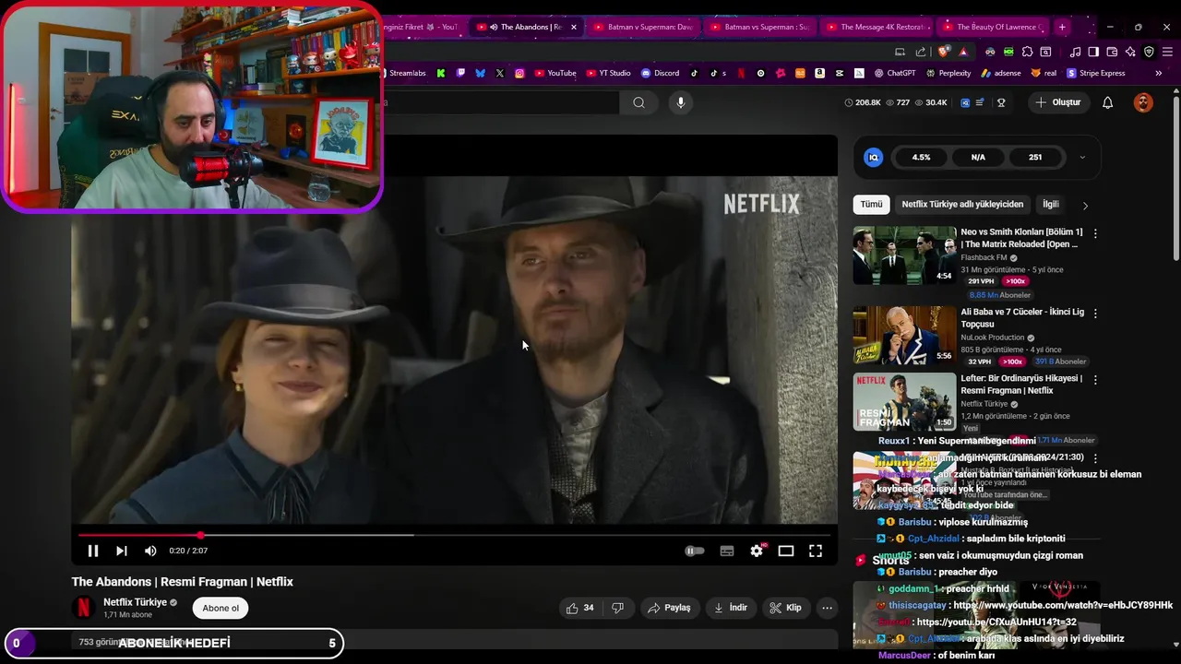
Task: Click the Oluştur create button
Action: 1057,102
